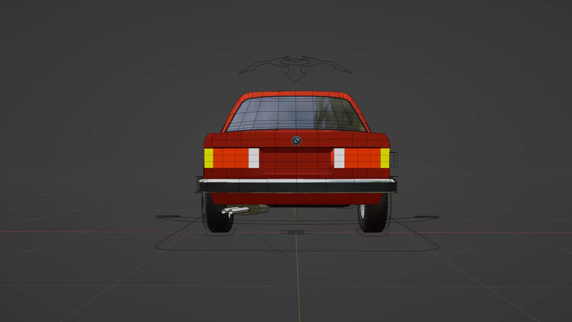Select the left yellow turn signal light

(209, 158)
